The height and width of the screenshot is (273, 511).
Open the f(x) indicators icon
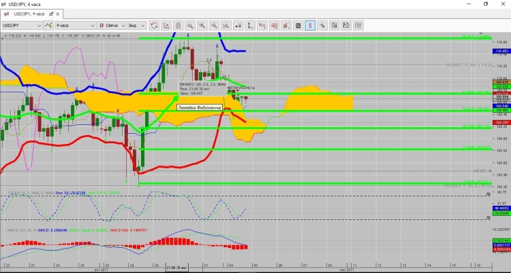coord(262,25)
